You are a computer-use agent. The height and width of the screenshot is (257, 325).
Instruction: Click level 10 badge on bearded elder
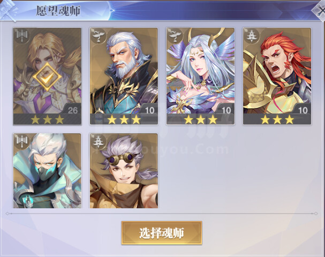149,110
